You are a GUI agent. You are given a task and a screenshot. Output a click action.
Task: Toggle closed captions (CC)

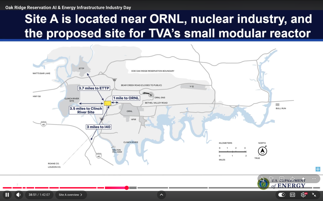point(292,195)
